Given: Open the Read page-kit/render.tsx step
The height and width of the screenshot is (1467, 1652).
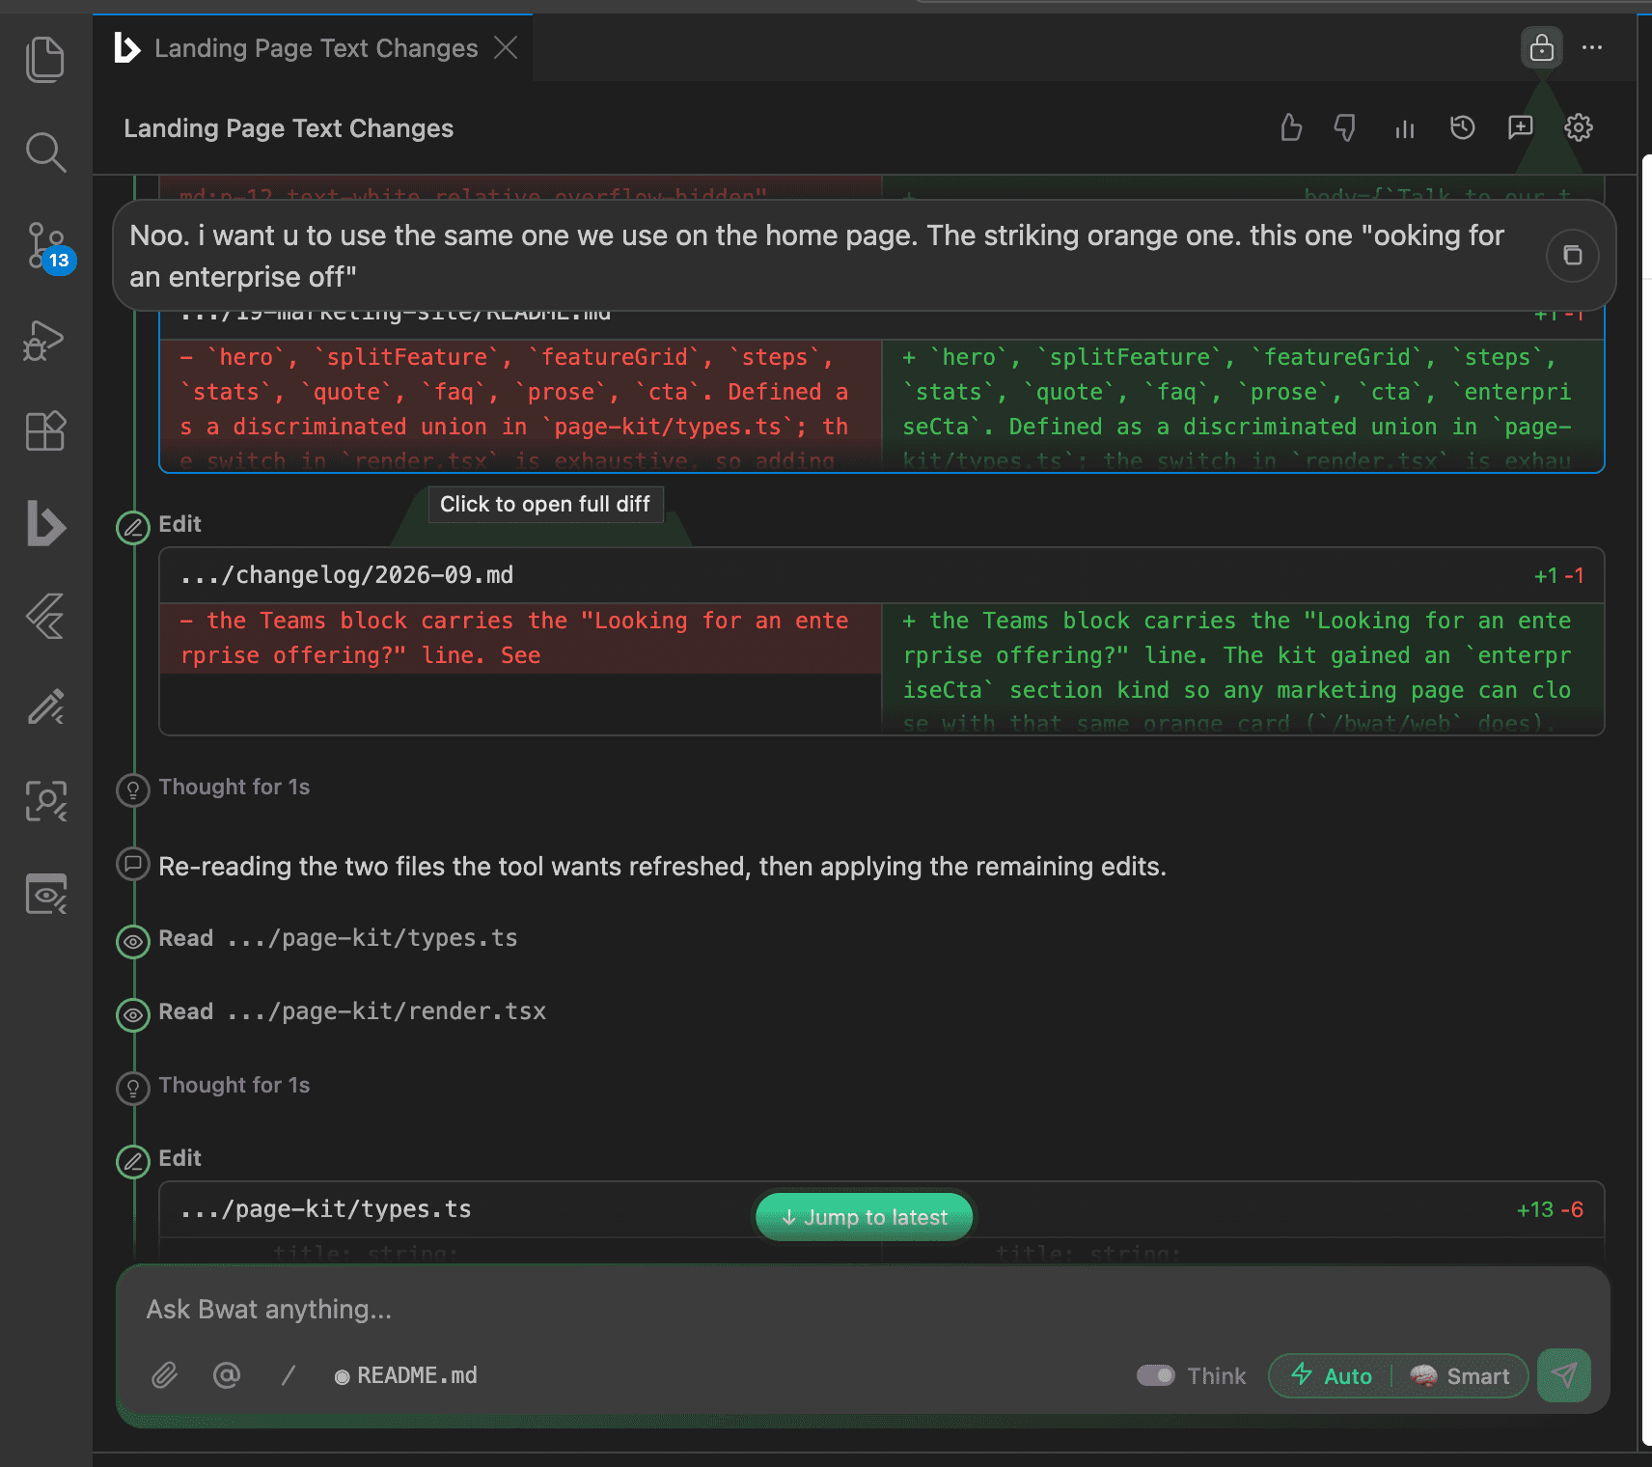Looking at the screenshot, I should pyautogui.click(x=352, y=1011).
